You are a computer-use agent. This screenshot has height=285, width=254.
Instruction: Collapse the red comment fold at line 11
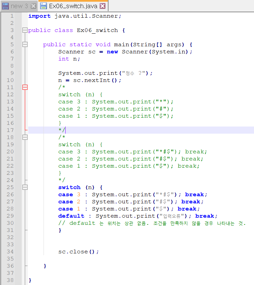coord(25,87)
